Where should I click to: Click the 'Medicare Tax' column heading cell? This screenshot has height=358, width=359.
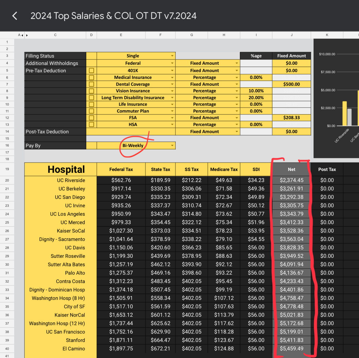pos(224,169)
